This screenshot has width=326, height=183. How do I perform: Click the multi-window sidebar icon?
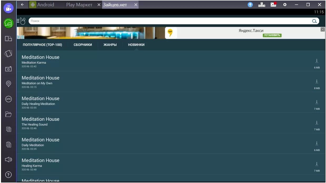(x=8, y=39)
